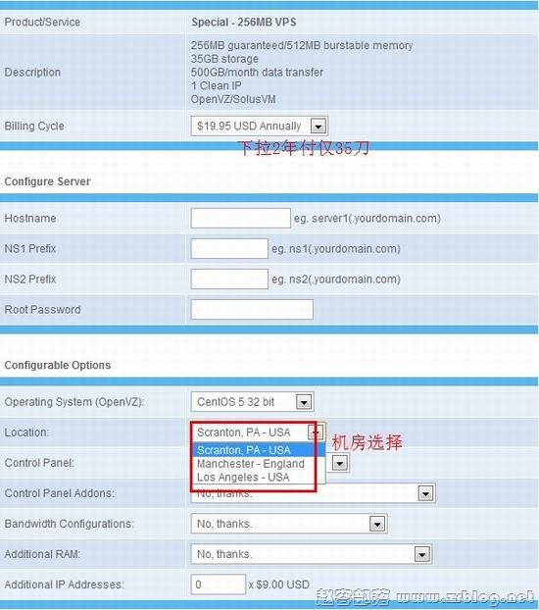Click the Additional RAM No, thanks box
539x610 pixels.
[x=311, y=554]
